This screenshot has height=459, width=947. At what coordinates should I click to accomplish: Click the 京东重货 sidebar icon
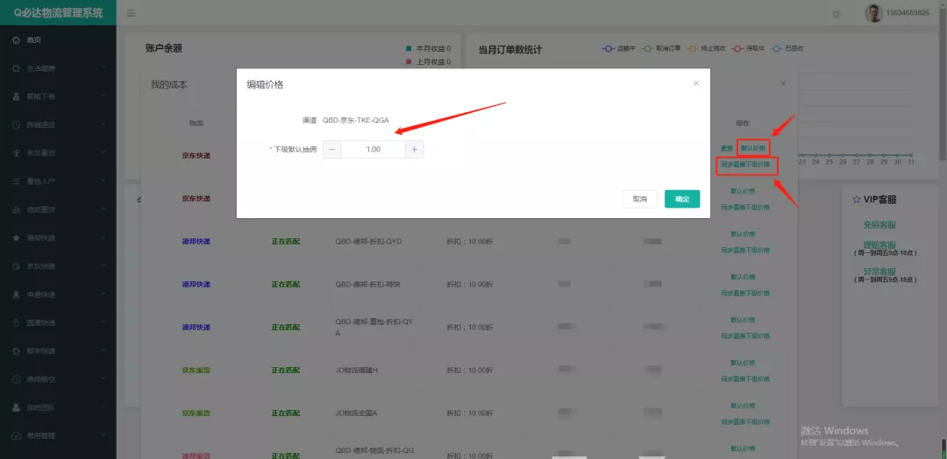pos(17,153)
